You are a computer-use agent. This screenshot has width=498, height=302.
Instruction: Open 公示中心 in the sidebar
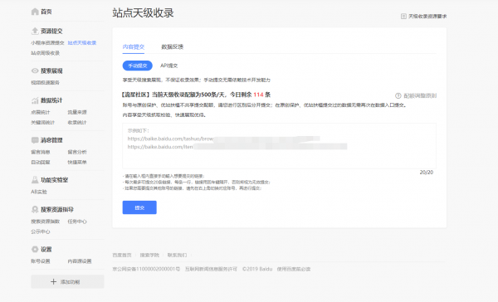tap(41, 231)
